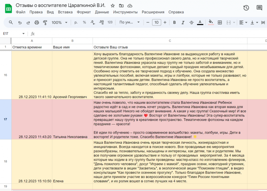Open the Расширения menu
This screenshot has width=267, height=191.
(153, 12)
